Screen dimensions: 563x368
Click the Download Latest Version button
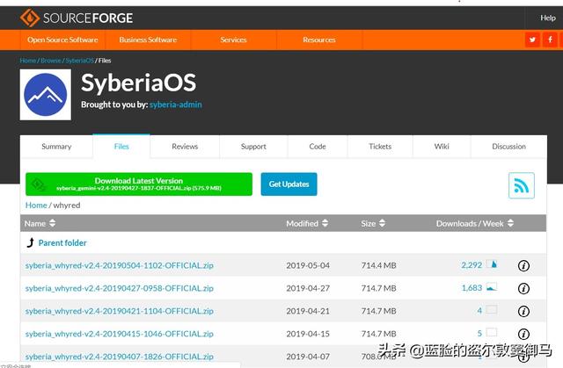click(139, 184)
